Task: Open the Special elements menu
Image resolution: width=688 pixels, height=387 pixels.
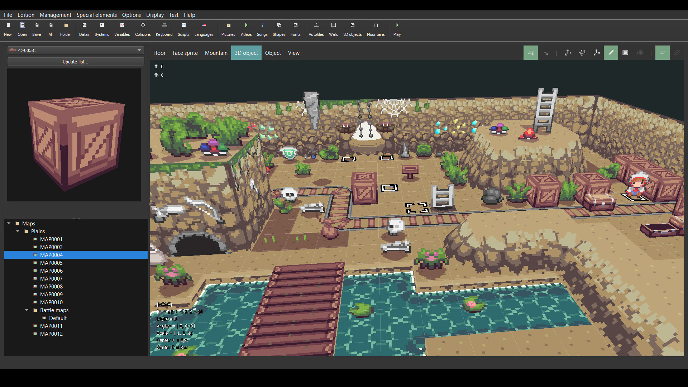Action: click(96, 15)
